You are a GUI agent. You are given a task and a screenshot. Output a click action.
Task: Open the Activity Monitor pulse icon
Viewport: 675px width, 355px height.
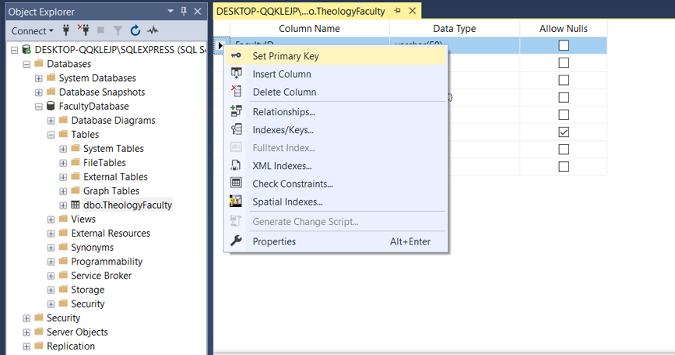pos(153,30)
